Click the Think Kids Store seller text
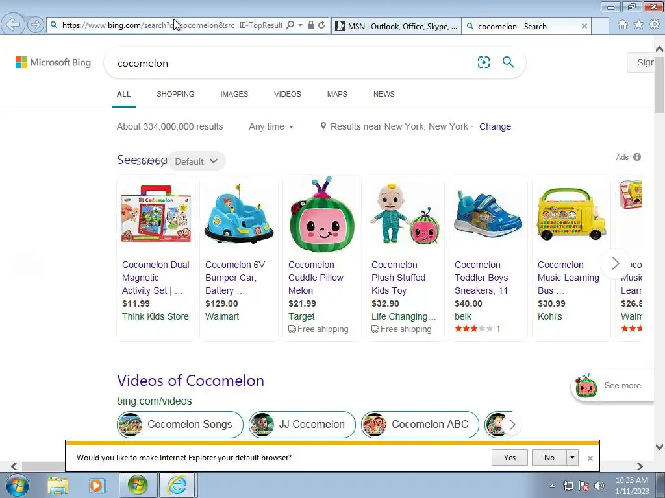 155,316
